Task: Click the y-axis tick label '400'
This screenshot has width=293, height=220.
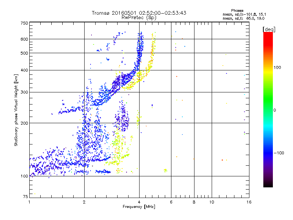Action: click(24, 70)
